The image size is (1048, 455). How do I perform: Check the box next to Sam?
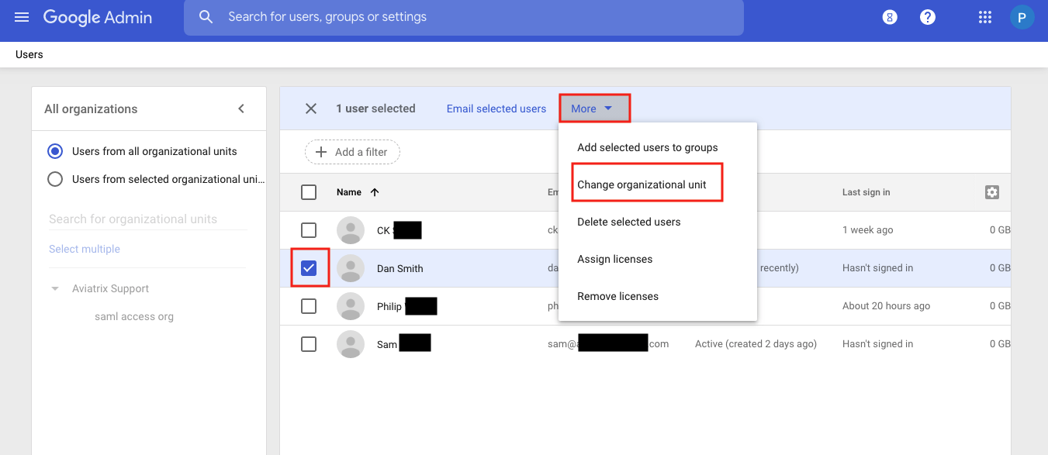pos(309,344)
